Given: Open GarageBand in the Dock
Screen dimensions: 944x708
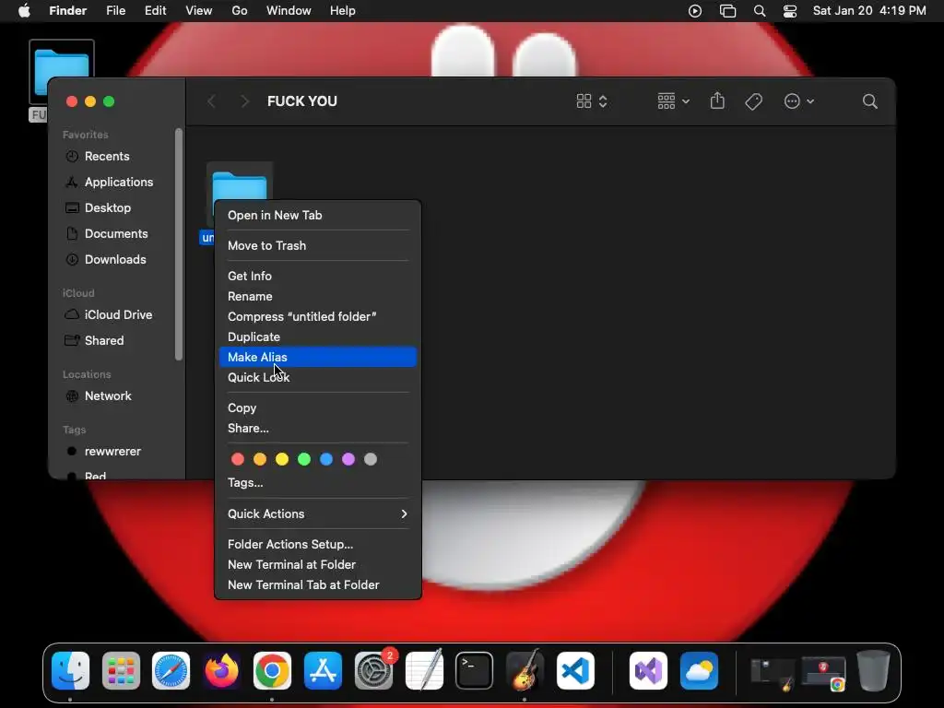Looking at the screenshot, I should (525, 671).
